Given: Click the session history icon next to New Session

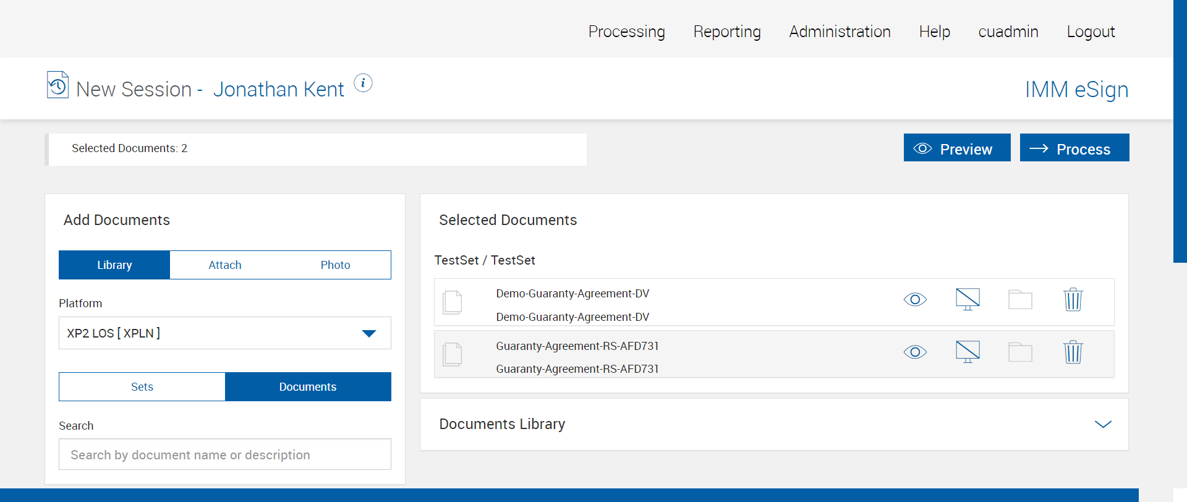Looking at the screenshot, I should (x=57, y=85).
